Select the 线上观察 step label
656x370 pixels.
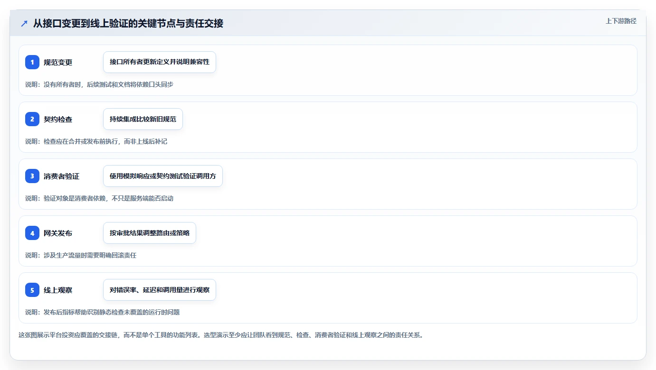click(x=58, y=290)
